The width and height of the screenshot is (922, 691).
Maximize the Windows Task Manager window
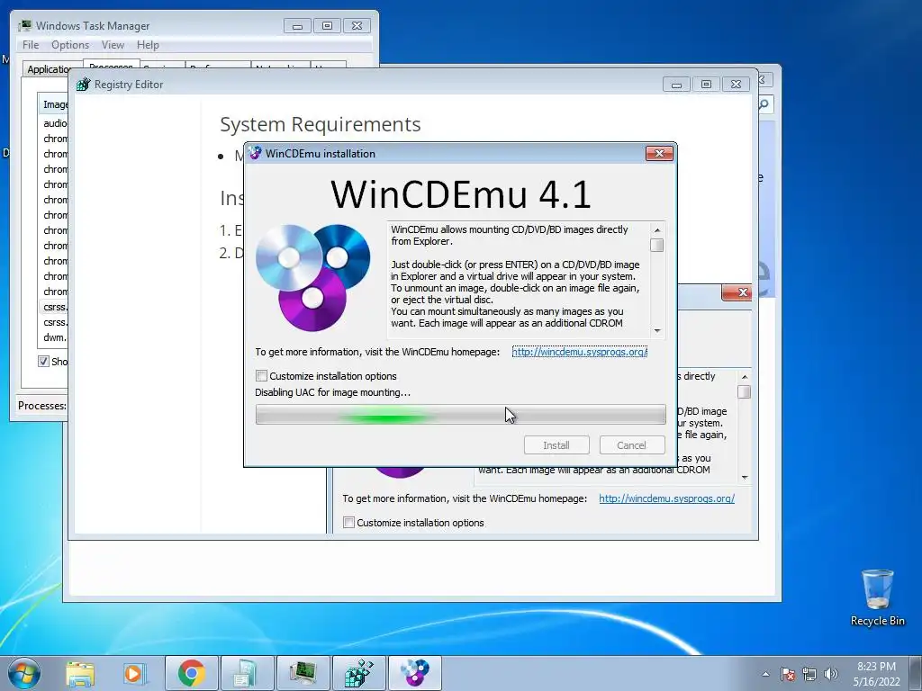pyautogui.click(x=328, y=26)
